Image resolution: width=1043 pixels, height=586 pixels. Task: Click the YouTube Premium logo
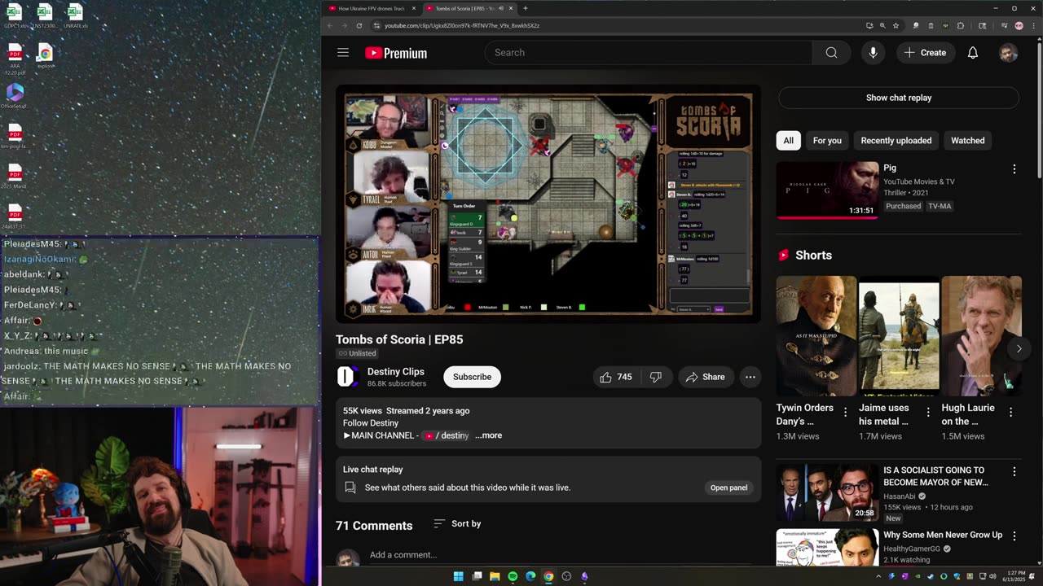396,53
